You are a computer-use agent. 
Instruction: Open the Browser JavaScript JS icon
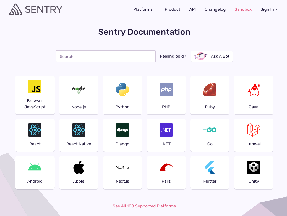35,87
